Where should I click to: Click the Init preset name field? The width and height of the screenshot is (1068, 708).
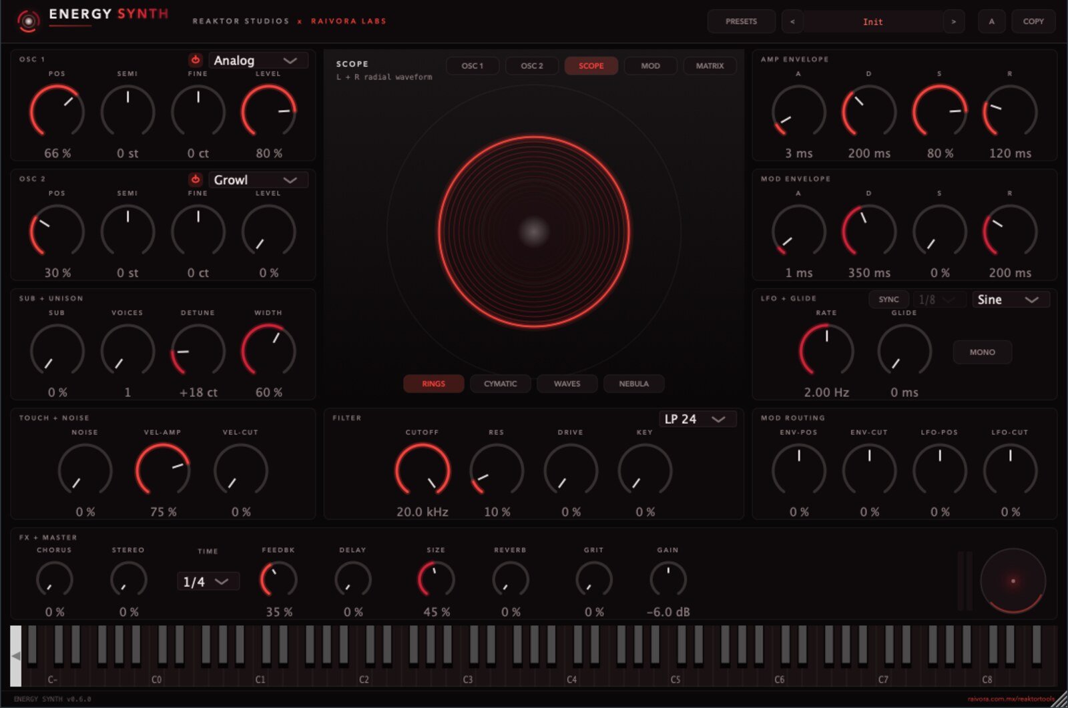tap(873, 21)
